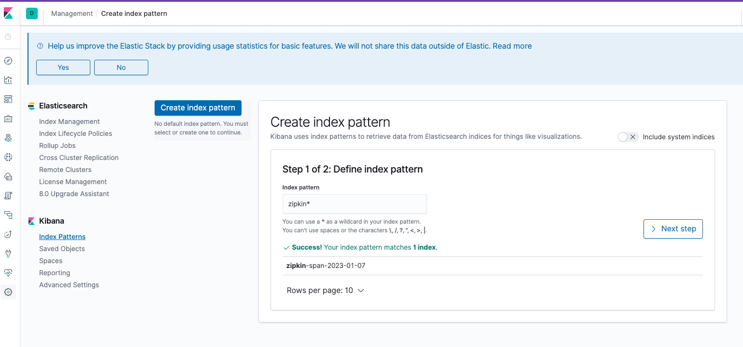The image size is (743, 347).
Task: Decline usage statistics with No
Action: 121,67
